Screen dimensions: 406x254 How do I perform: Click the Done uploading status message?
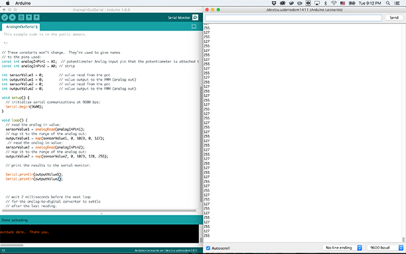(x=15, y=220)
